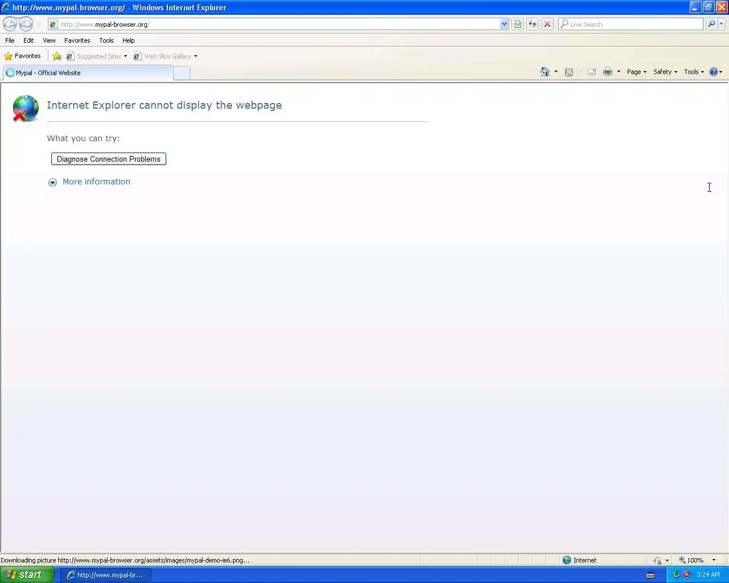Expand the zoom level dropdown arrow
The image size is (729, 583).
point(714,560)
